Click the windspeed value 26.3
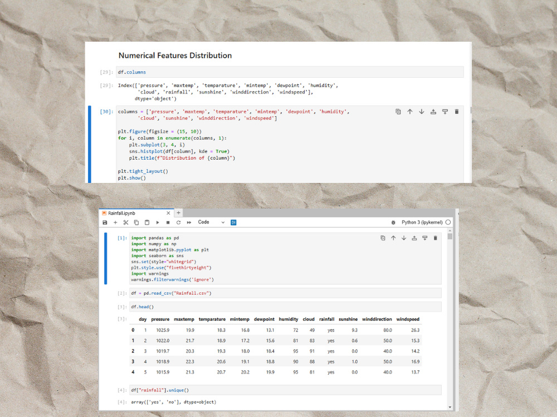This screenshot has height=417, width=557. (416, 330)
